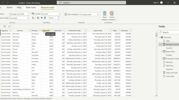
Task: Click 'United States of America' cell
Action: tap(22, 89)
